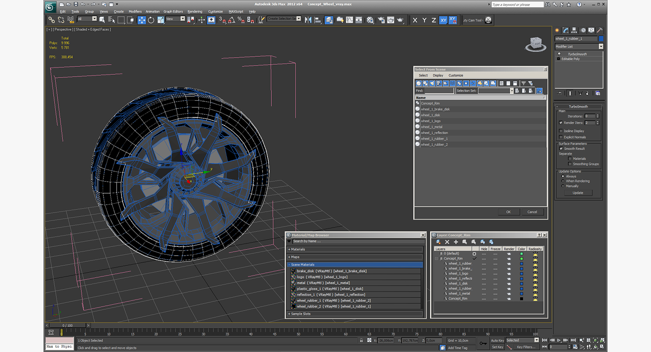Add selected objects to layer plus icon
The height and width of the screenshot is (352, 651).
456,242
